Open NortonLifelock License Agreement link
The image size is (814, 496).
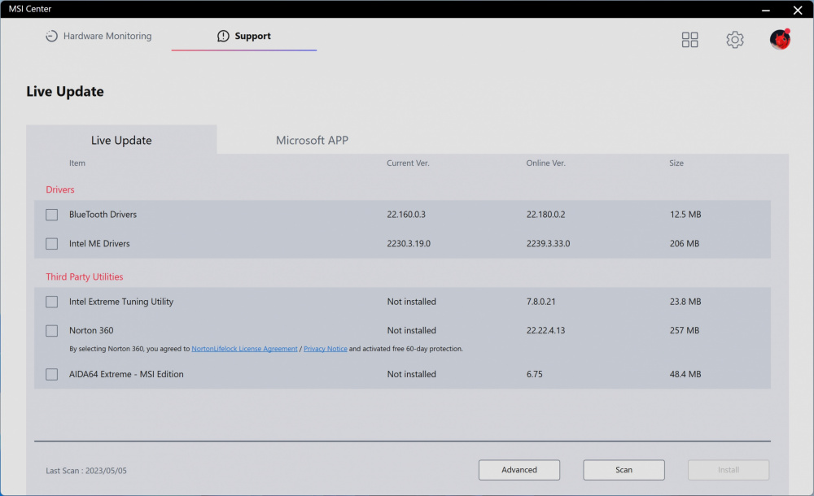[244, 349]
